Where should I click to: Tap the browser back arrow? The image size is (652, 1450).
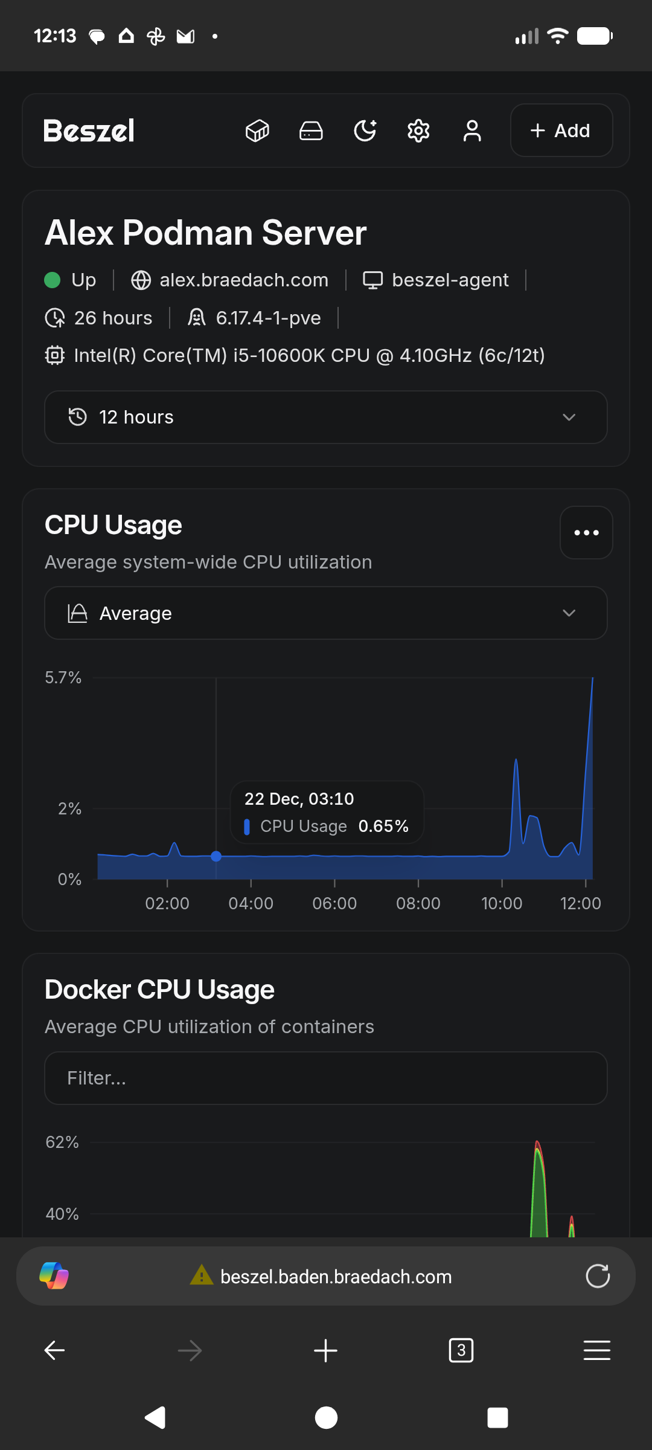(54, 1350)
